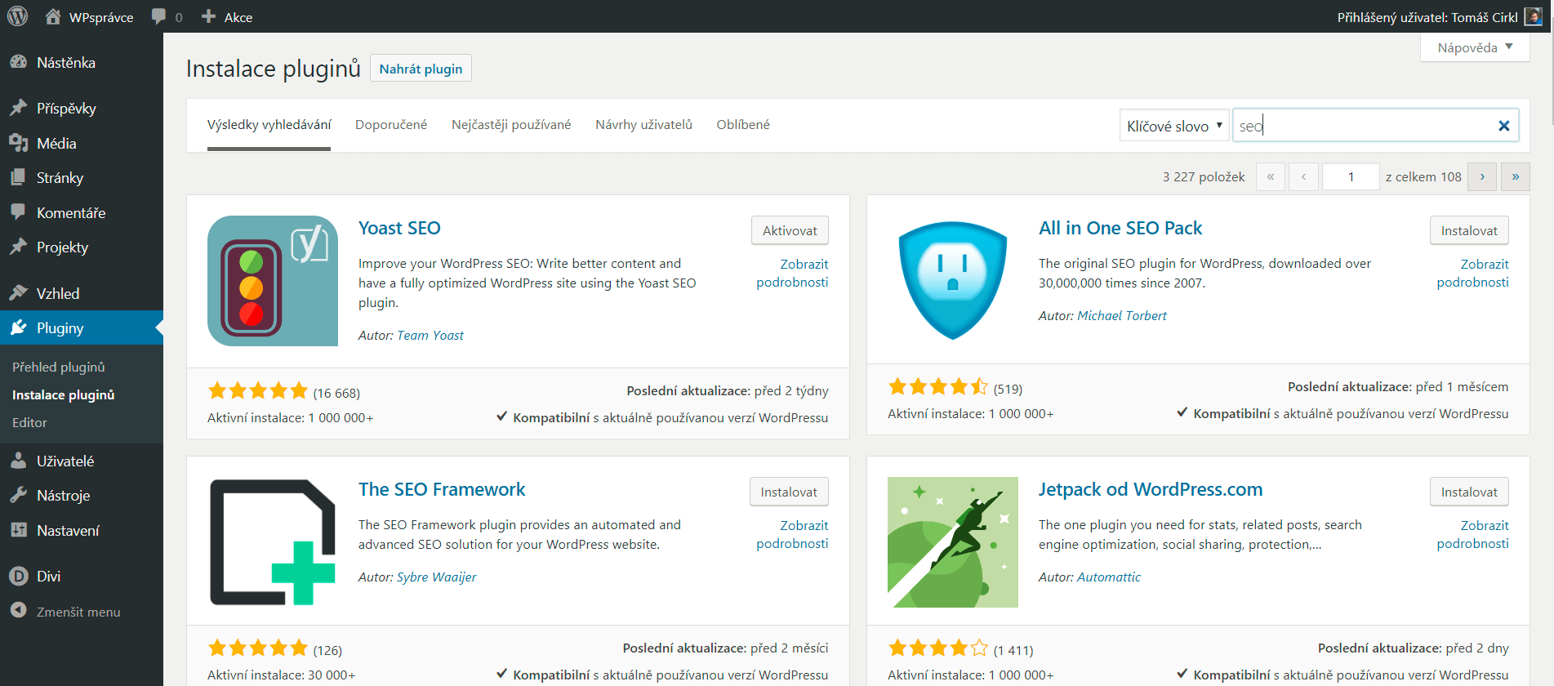Switch to Doporučené tab
The image size is (1554, 686).
391,125
